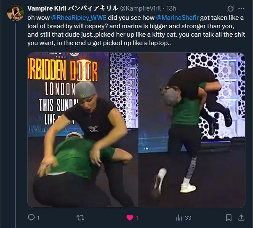Image resolution: width=253 pixels, height=228 pixels.
Task: Click the Vampire Kiril display name
Action: 73,8
